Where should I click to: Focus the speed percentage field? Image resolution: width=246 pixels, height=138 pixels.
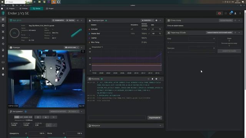pyautogui.click(x=37, y=133)
